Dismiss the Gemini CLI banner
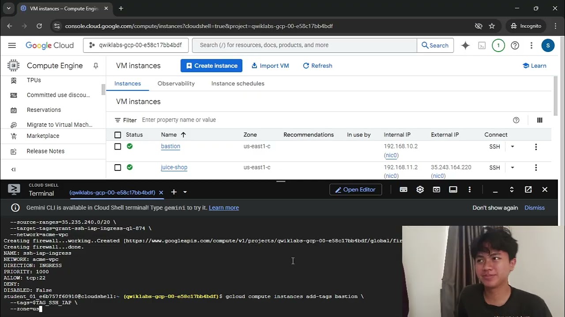Image resolution: width=565 pixels, height=317 pixels. click(x=535, y=208)
